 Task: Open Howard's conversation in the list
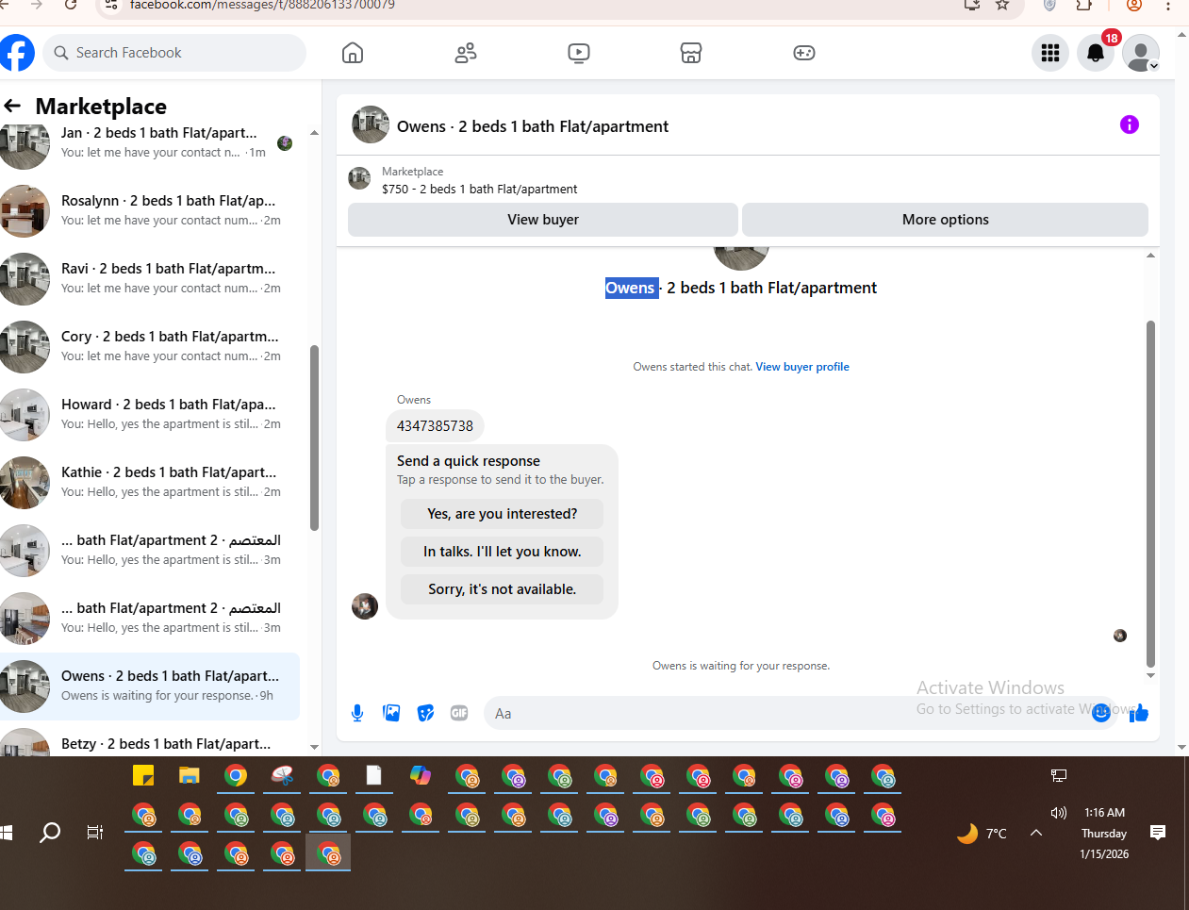pyautogui.click(x=150, y=414)
